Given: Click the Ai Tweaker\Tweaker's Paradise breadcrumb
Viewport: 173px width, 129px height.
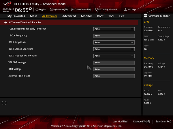Looking at the screenshot, I should click(25, 22).
